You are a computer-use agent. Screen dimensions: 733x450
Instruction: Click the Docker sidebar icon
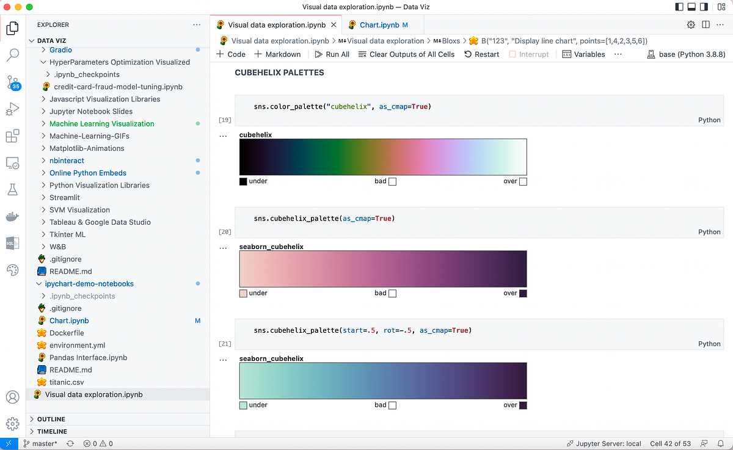pyautogui.click(x=12, y=216)
